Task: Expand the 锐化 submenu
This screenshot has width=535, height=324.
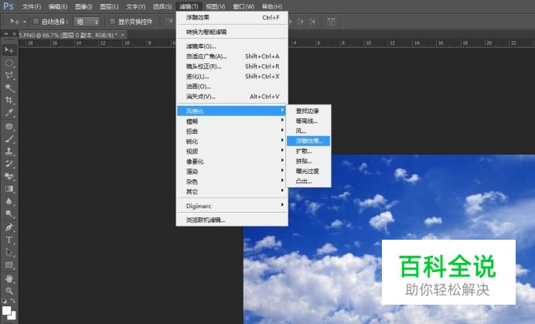Action: (x=232, y=141)
